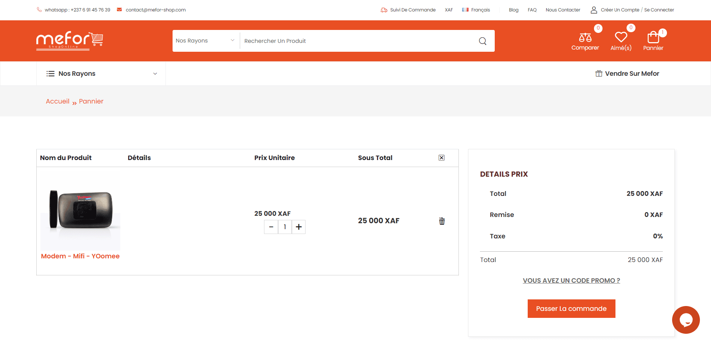Screen dimensions: 711x343
Task: Click the search magnifier icon
Action: 483,41
